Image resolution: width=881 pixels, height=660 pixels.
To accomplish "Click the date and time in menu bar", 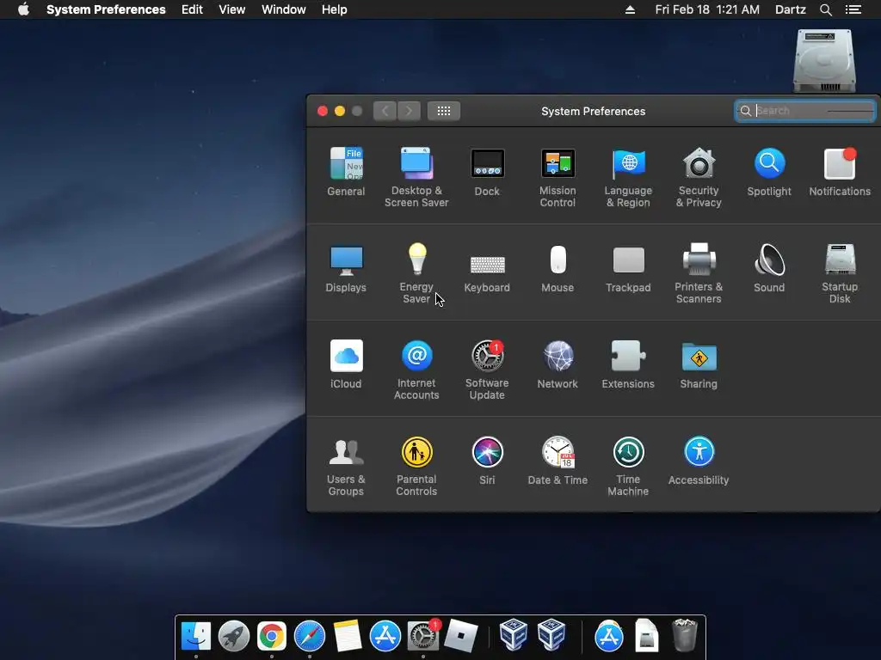I will tap(707, 9).
